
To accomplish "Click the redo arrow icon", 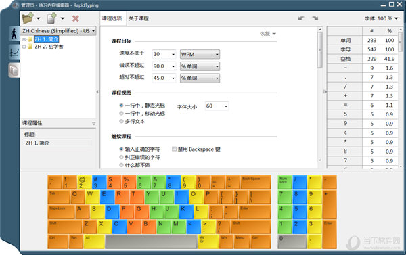I will pos(315,18).
